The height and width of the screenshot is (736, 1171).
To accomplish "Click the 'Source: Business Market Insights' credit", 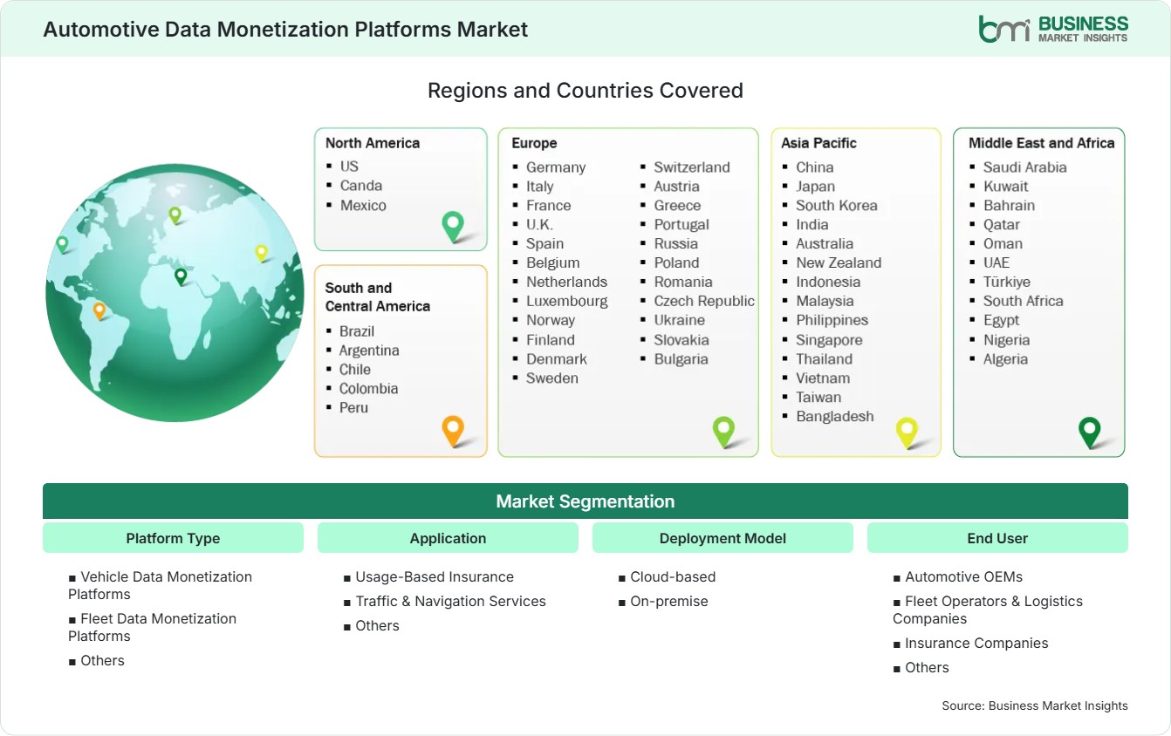I will tap(1035, 705).
